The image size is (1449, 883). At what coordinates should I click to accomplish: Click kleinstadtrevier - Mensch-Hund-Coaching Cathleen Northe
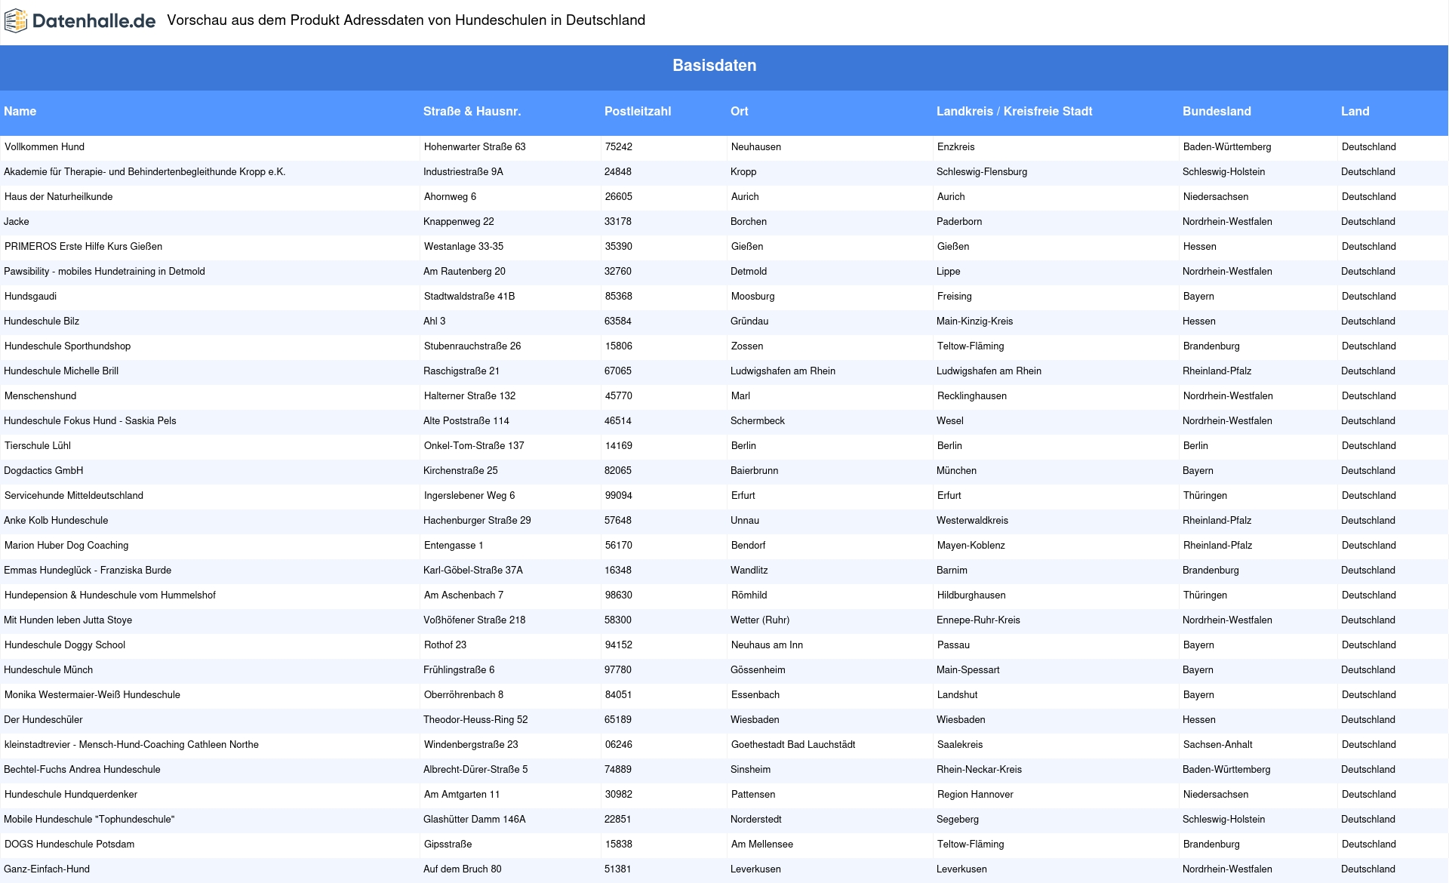(131, 745)
